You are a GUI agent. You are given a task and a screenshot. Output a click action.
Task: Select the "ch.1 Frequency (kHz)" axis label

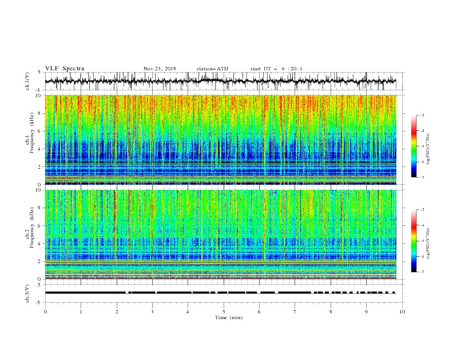click(x=30, y=133)
